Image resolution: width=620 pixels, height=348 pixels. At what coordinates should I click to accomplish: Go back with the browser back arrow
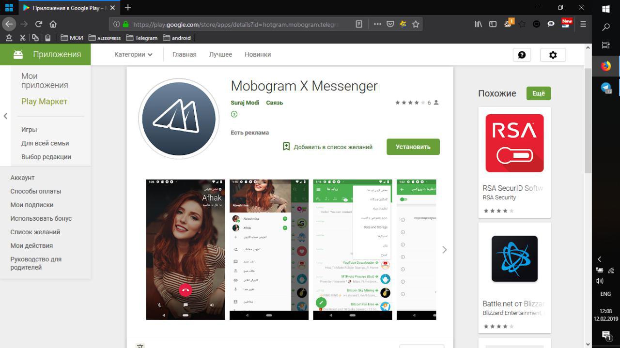point(9,24)
